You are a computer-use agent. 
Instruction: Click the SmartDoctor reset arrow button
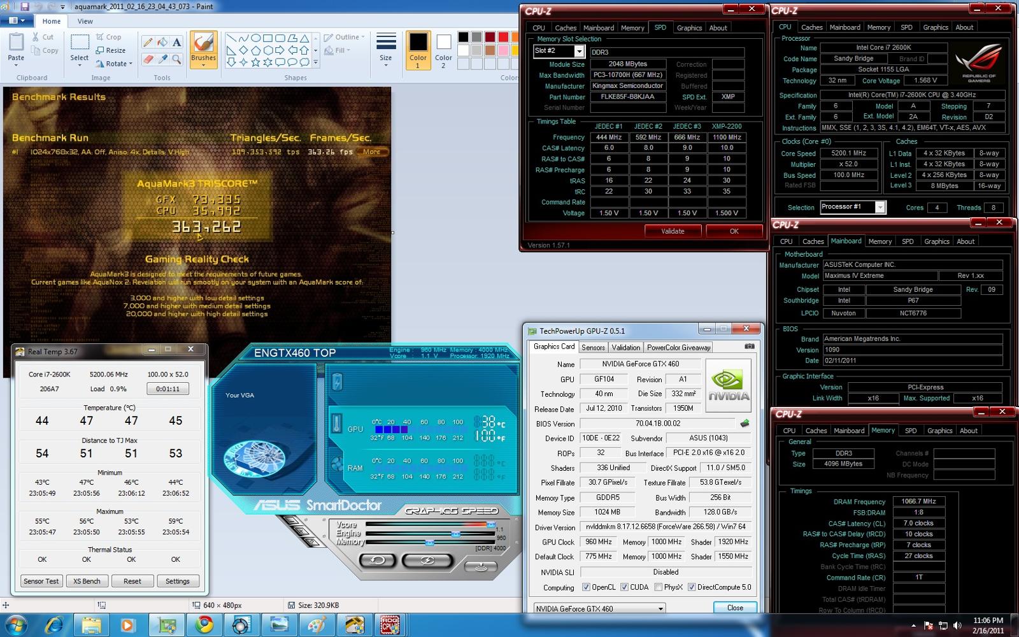pos(377,561)
